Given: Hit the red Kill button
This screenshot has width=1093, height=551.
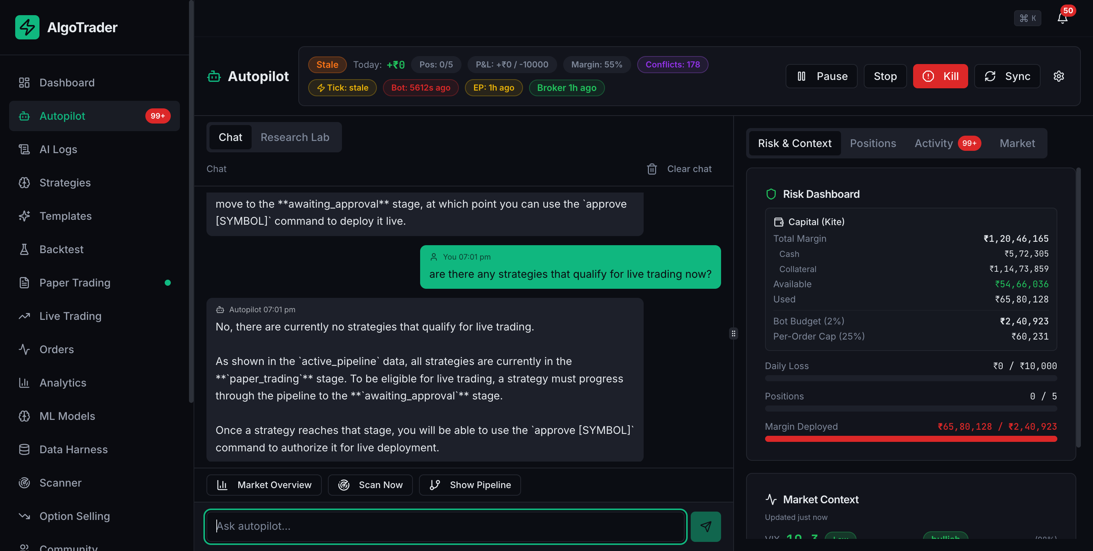Looking at the screenshot, I should click(940, 76).
